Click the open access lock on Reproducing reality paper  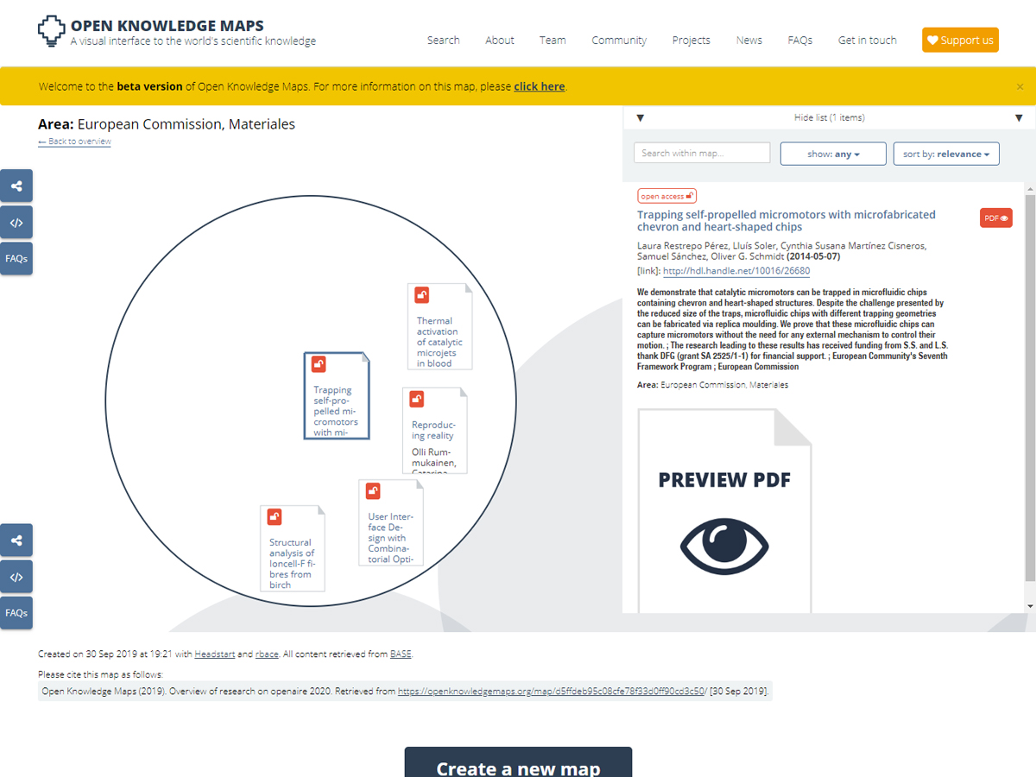[x=416, y=399]
